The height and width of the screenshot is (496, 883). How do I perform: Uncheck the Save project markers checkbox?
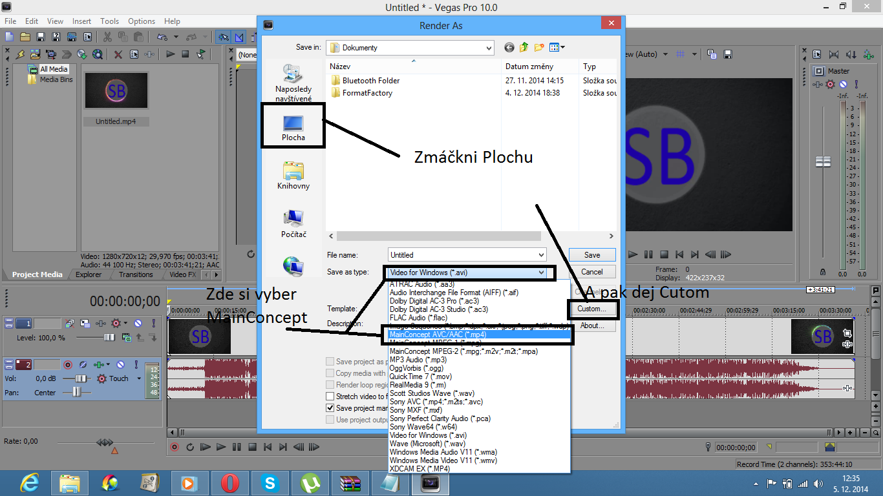coord(330,408)
